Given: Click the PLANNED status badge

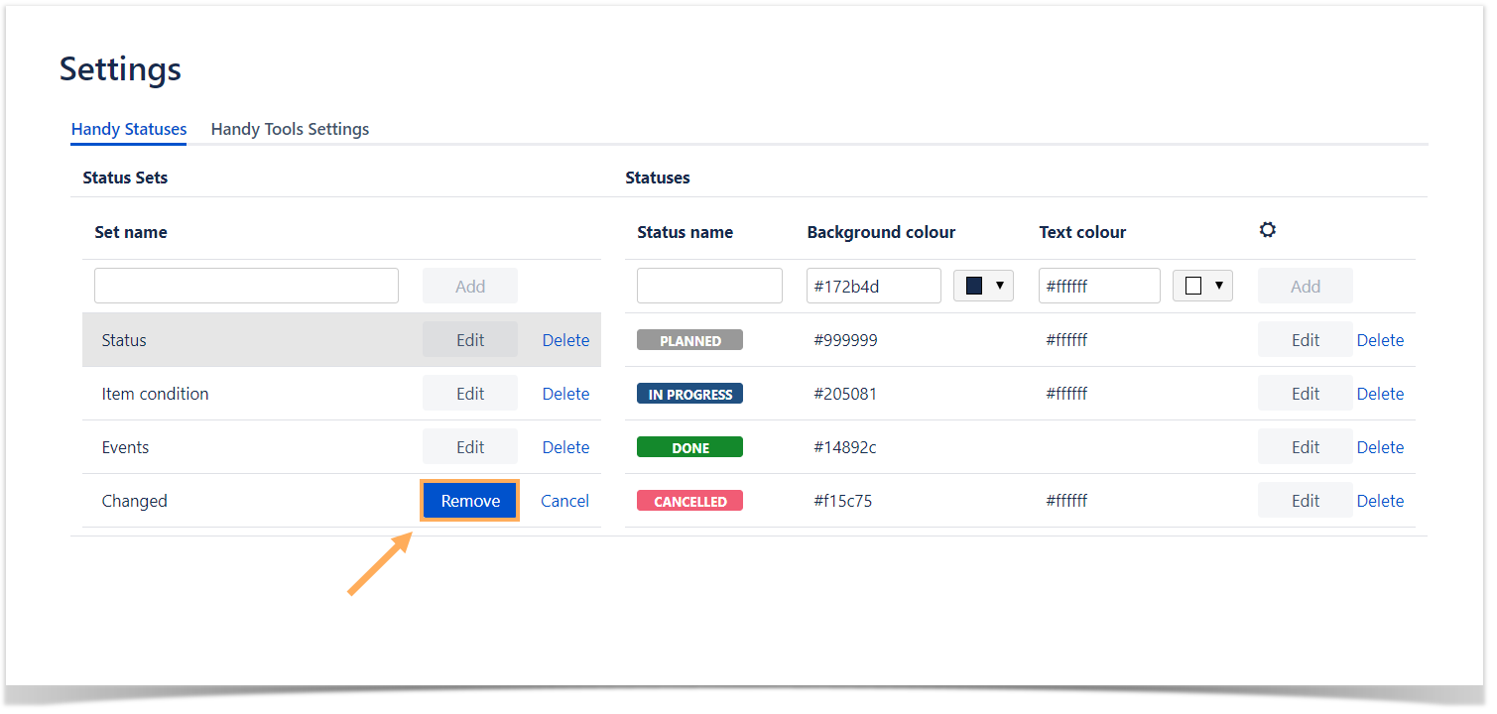Looking at the screenshot, I should (x=689, y=340).
